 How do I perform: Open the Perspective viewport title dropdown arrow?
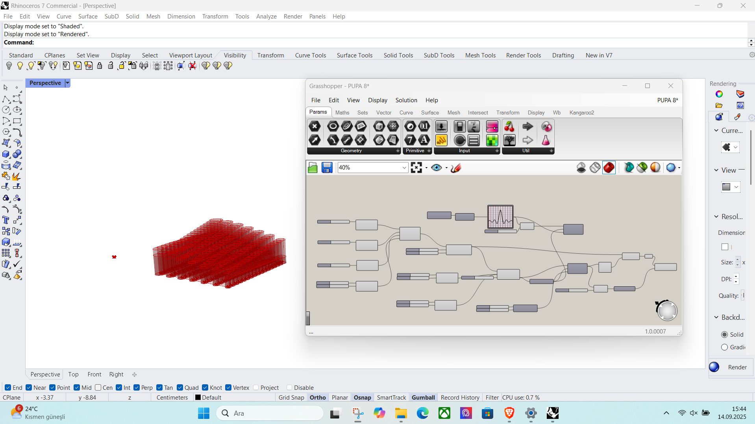(67, 83)
